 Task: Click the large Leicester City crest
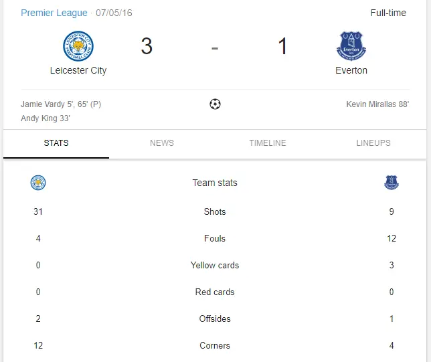point(78,46)
